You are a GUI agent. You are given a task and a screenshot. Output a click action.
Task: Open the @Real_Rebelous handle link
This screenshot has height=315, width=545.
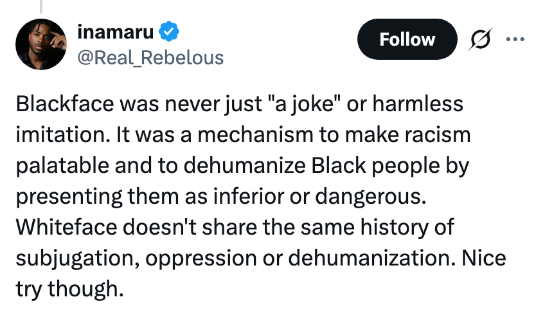[150, 58]
